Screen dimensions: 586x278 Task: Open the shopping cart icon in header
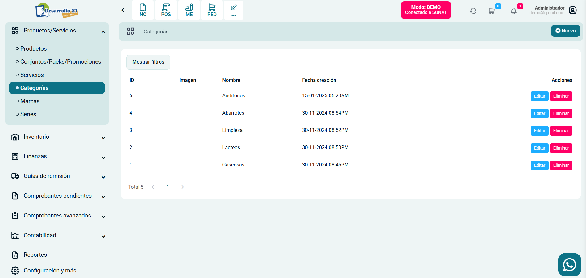(492, 11)
